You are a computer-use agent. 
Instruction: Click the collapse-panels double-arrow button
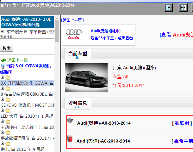click(x=183, y=8)
